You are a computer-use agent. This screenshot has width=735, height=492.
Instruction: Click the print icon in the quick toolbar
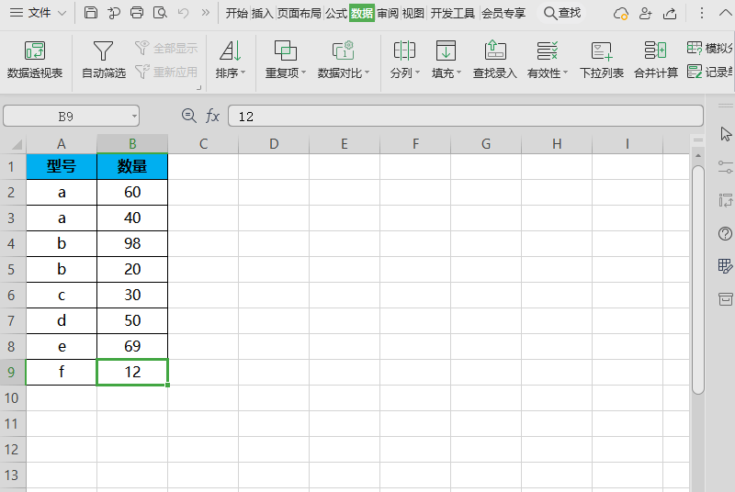point(137,13)
